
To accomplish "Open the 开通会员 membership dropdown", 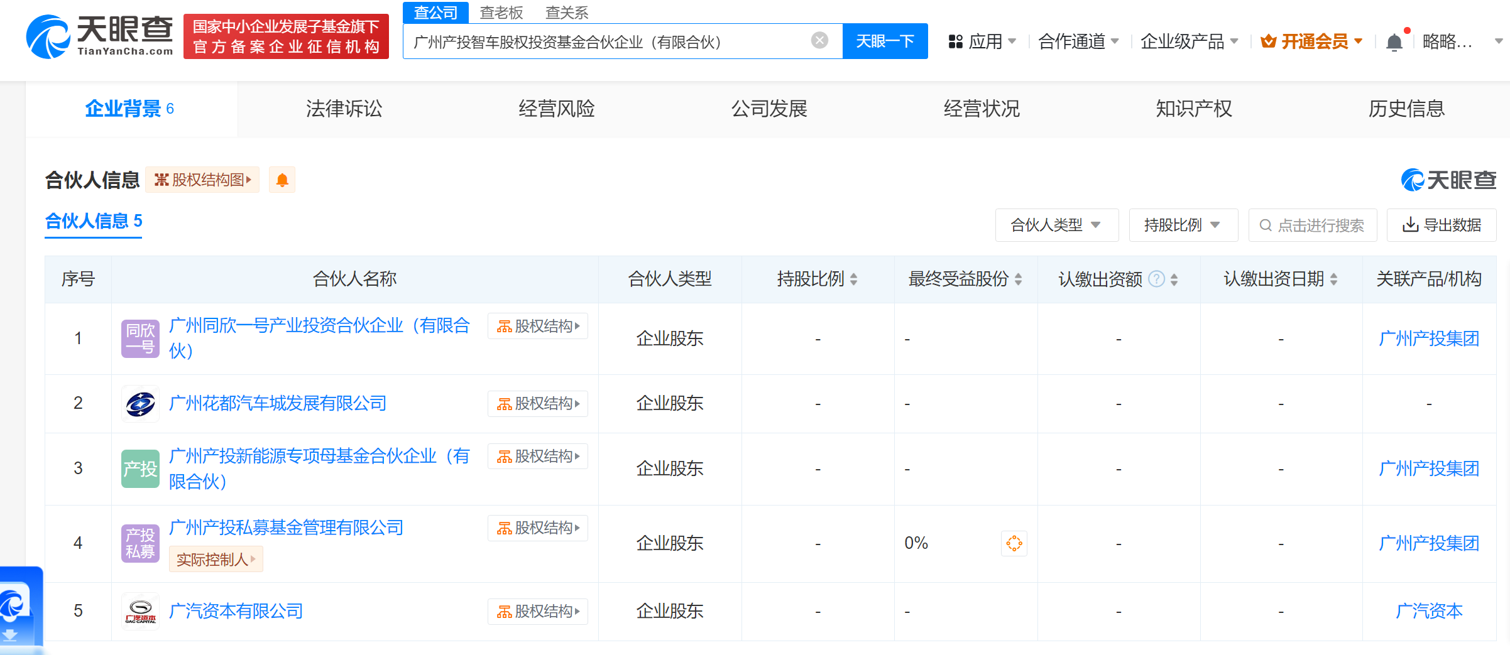I will click(1312, 41).
